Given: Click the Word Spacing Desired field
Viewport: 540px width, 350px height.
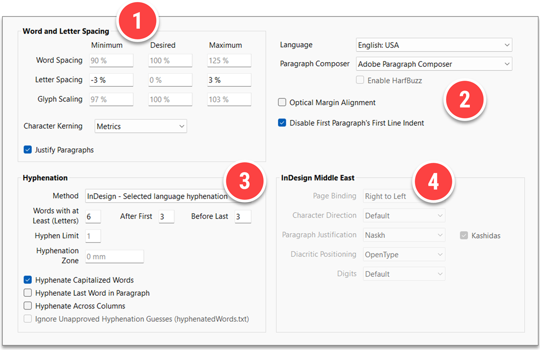Looking at the screenshot, I should [x=170, y=61].
